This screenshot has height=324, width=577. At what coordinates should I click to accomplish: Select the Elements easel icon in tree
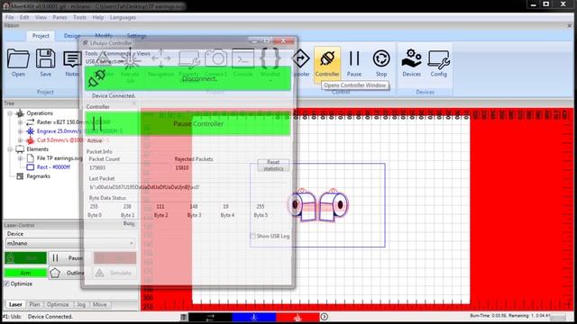pyautogui.click(x=20, y=149)
